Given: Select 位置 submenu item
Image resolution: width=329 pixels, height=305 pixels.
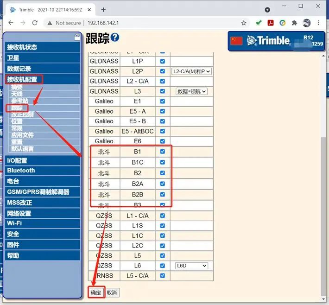Looking at the screenshot, I should (17, 121).
